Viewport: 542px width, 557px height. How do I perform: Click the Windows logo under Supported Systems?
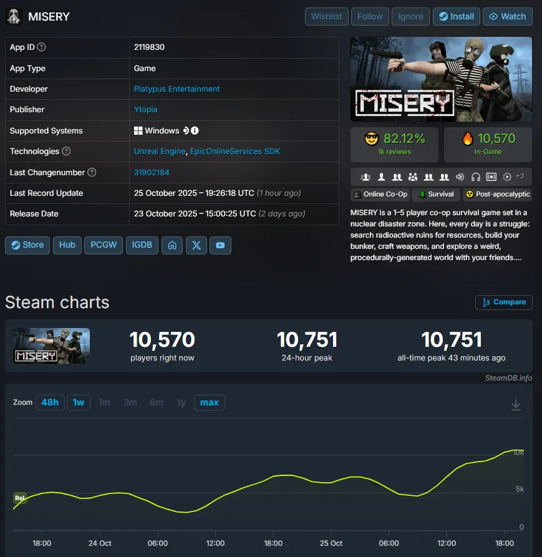(138, 130)
